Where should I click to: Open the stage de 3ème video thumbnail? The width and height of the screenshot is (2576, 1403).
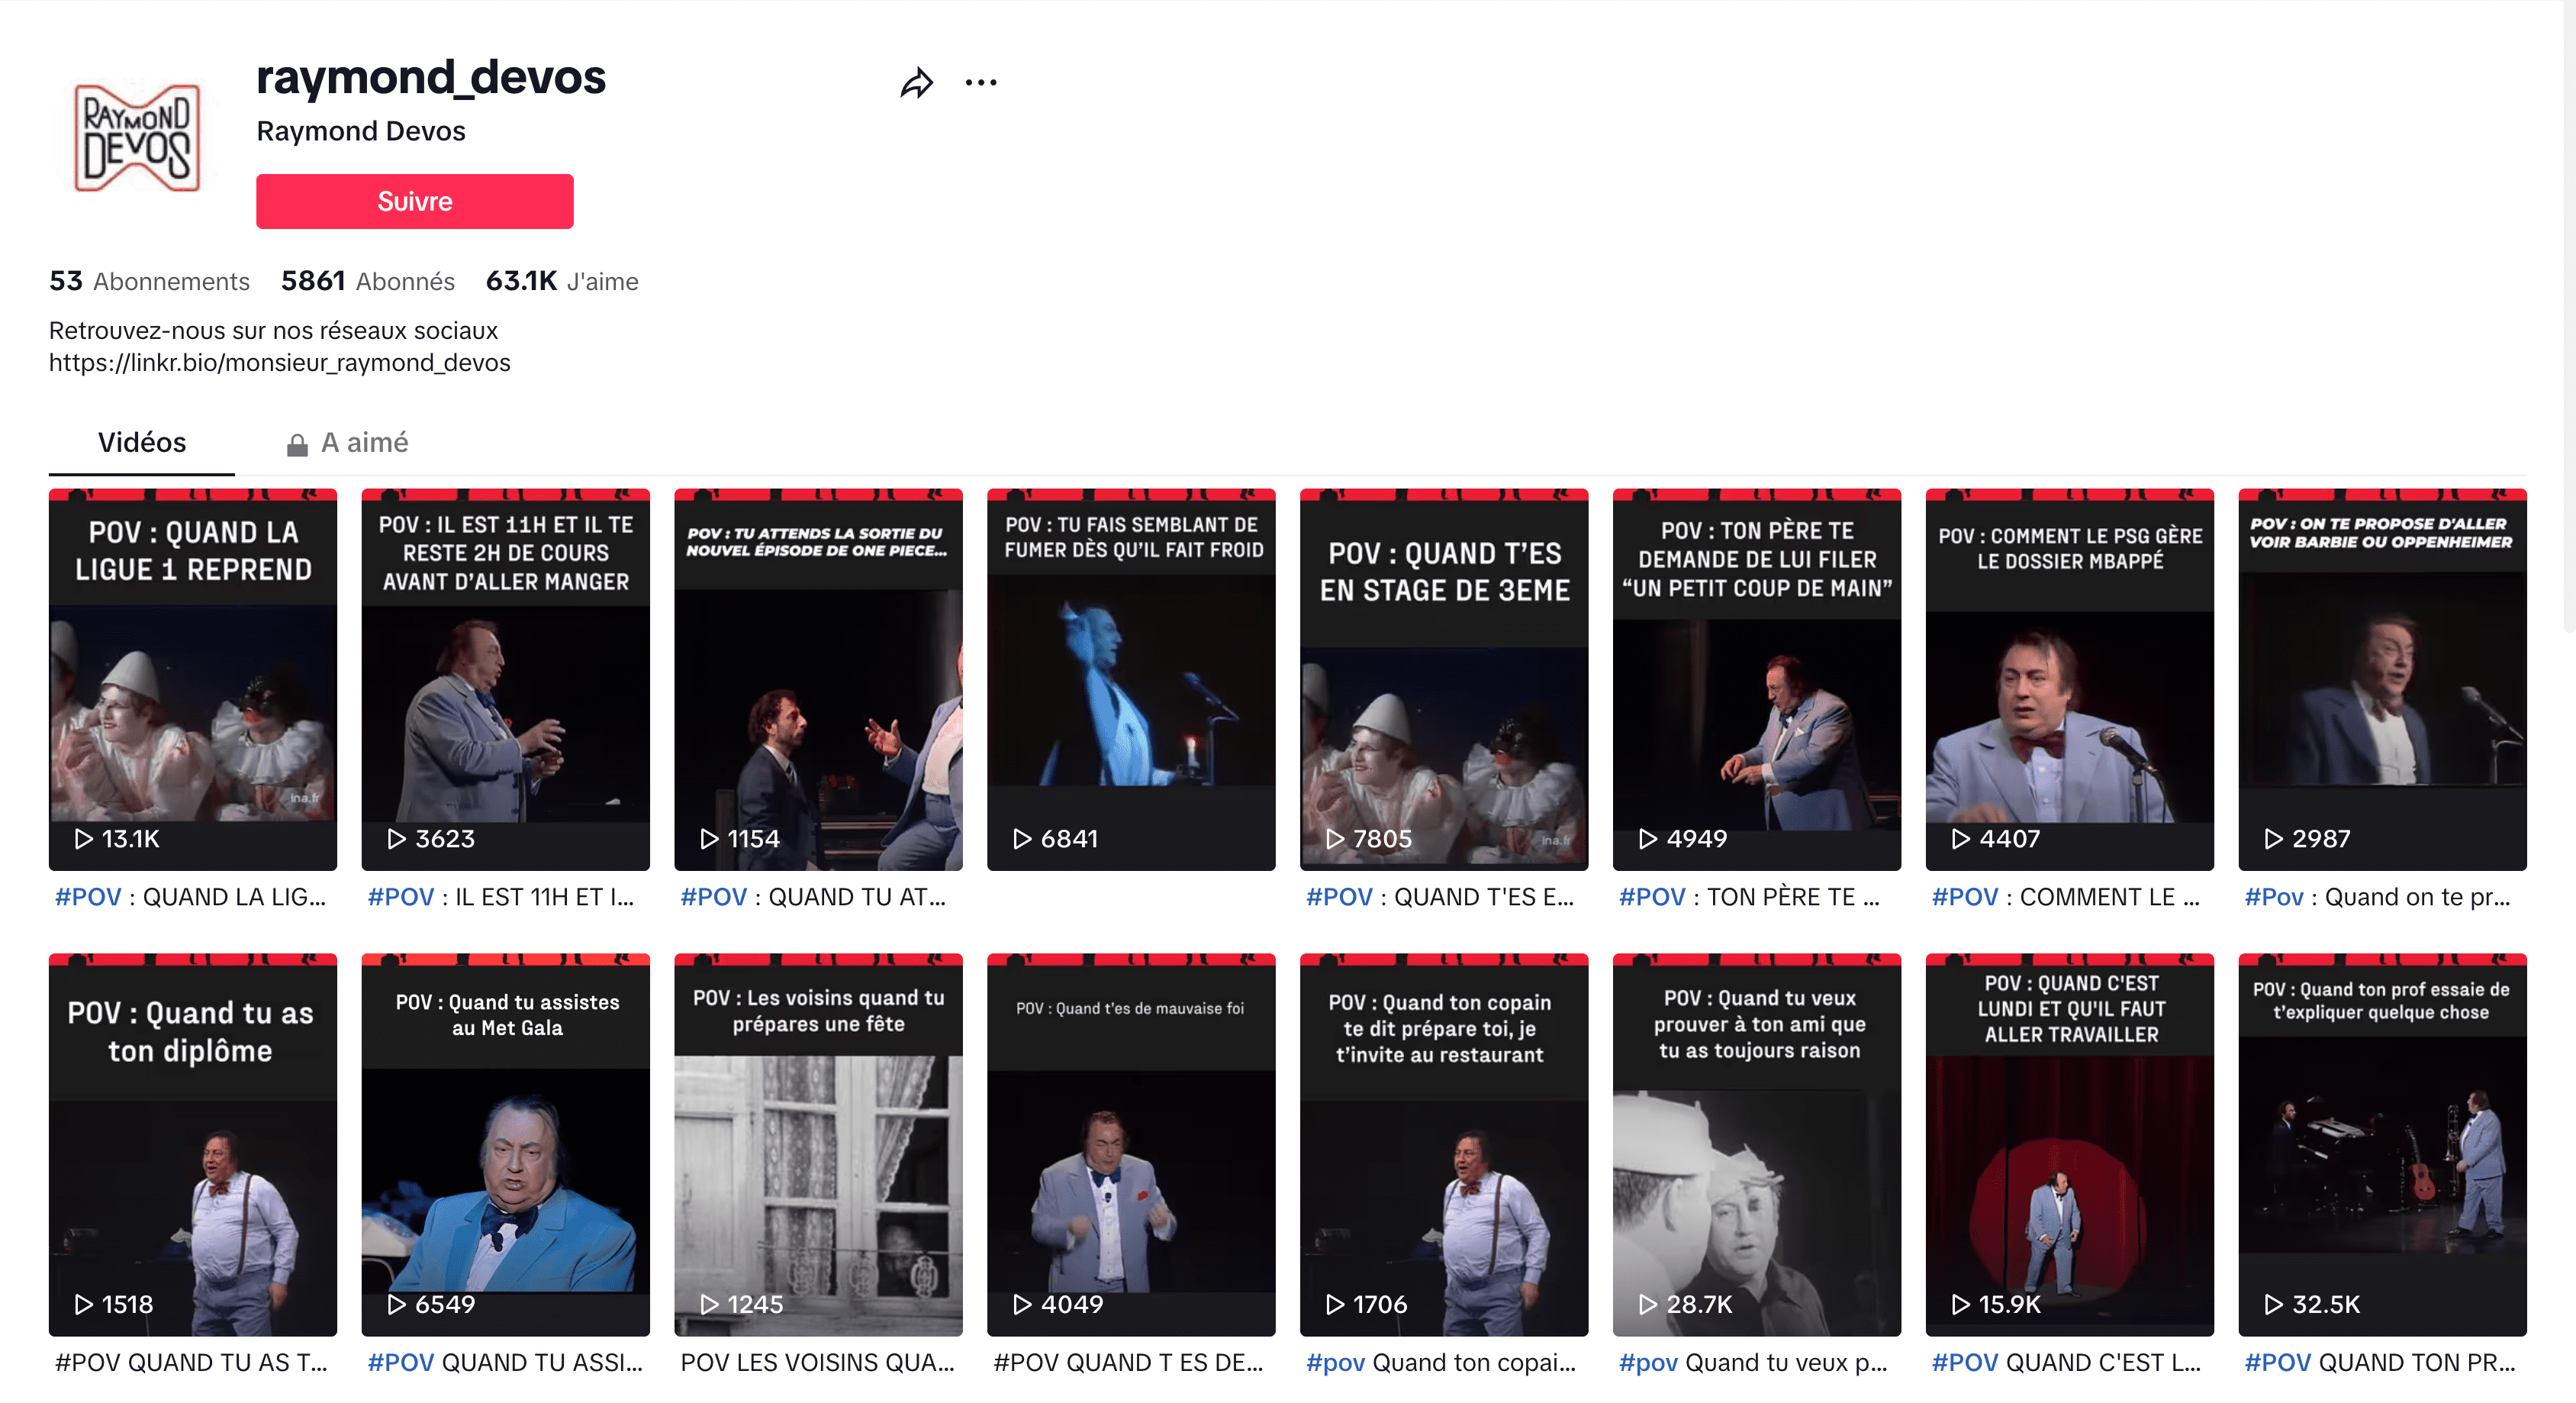click(1443, 680)
